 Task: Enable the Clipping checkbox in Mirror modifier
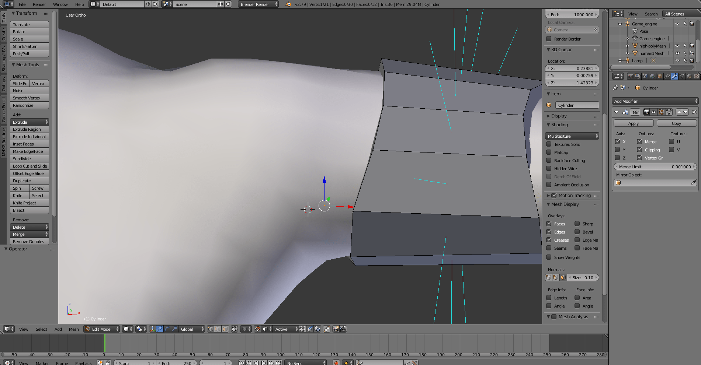coord(640,150)
